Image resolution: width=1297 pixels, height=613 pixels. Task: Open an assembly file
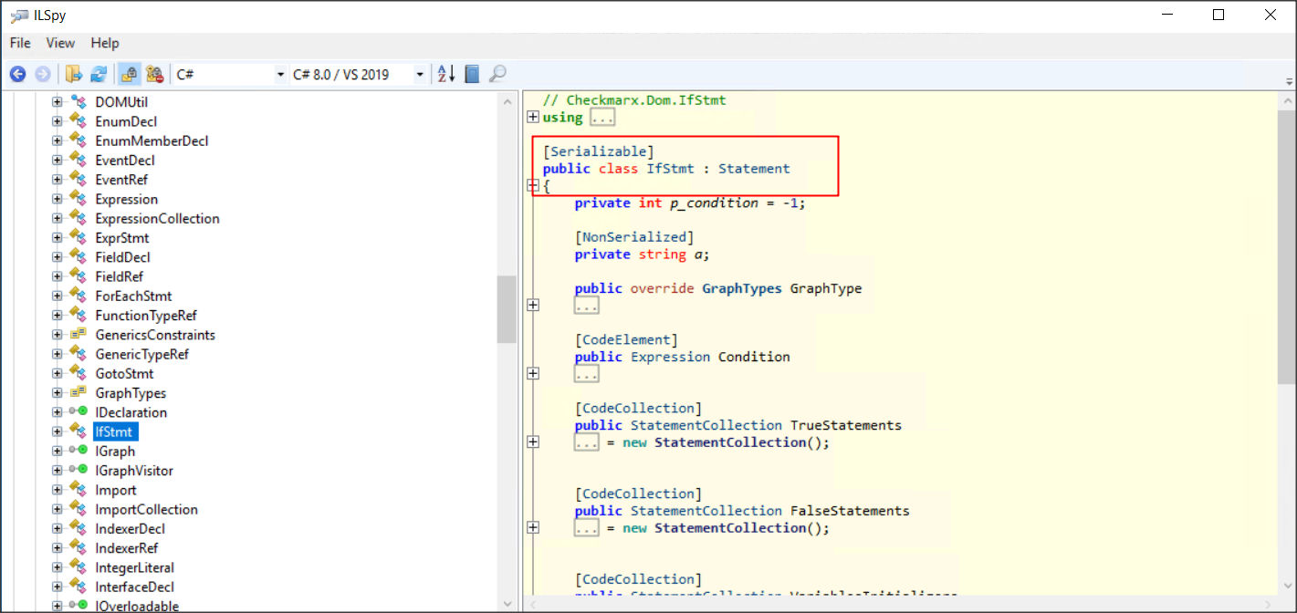point(73,73)
